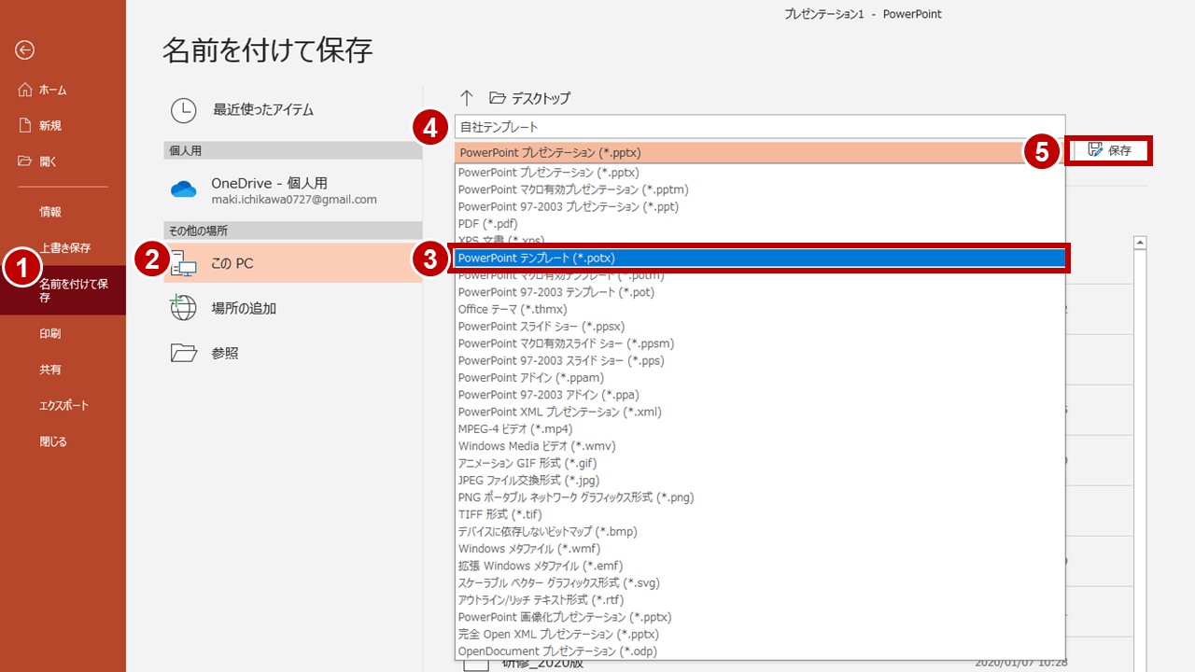Click the up arrow to parent folder
This screenshot has height=672, width=1195.
[468, 98]
